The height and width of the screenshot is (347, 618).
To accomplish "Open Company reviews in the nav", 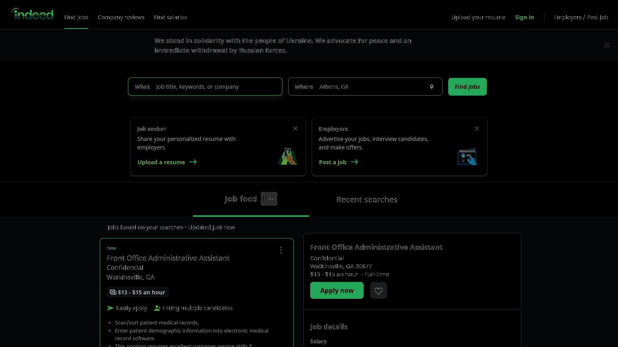I will point(121,17).
